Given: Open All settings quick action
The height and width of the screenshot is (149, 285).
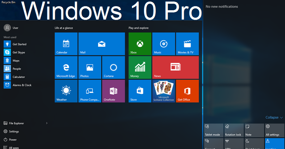Looking at the screenshot, I should (x=274, y=130).
